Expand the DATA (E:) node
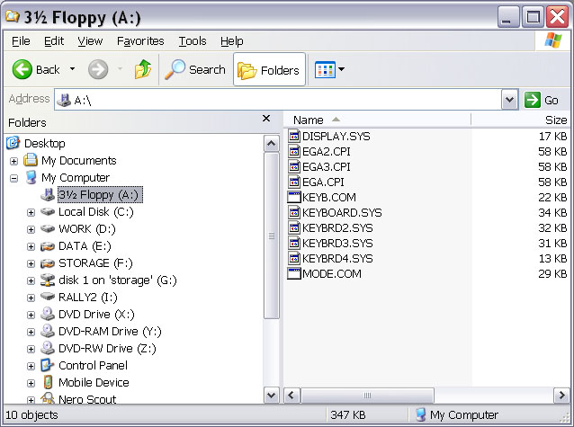Screen dimensions: 574x427 (31, 246)
